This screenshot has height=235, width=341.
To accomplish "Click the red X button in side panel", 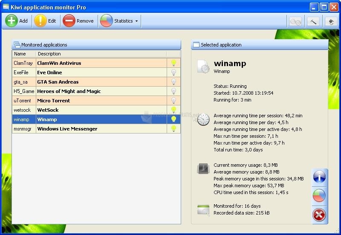I will pos(319,215).
